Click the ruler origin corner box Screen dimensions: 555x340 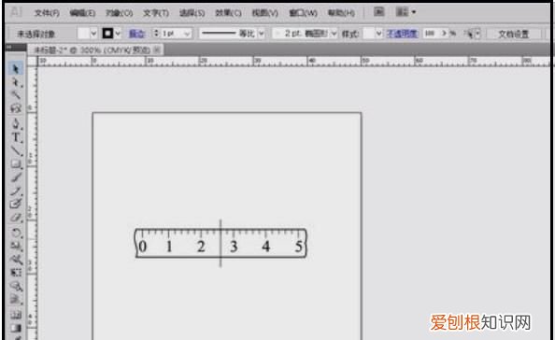coord(32,62)
